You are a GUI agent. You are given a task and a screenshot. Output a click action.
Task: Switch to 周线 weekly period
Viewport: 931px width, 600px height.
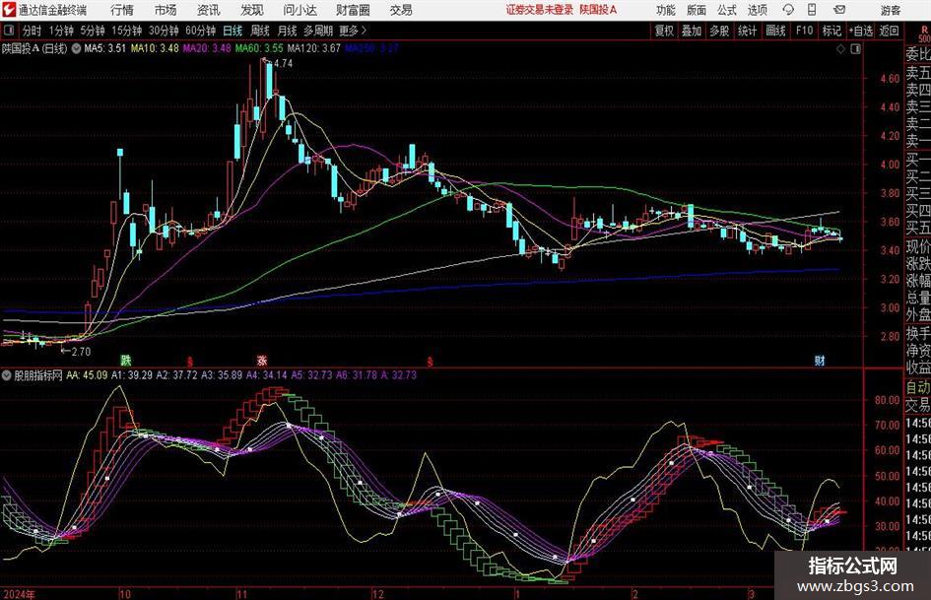(260, 31)
